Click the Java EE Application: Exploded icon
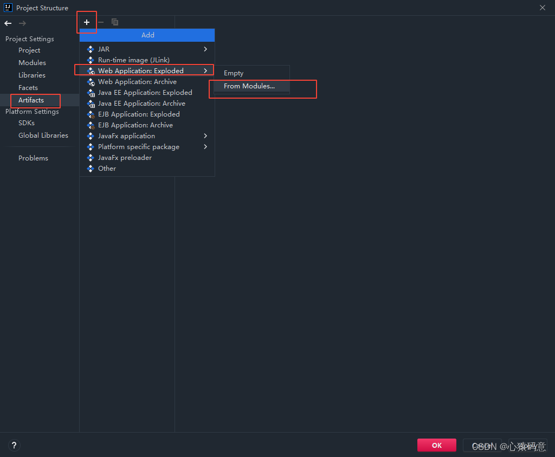Screen dimensions: 555x457 91,93
